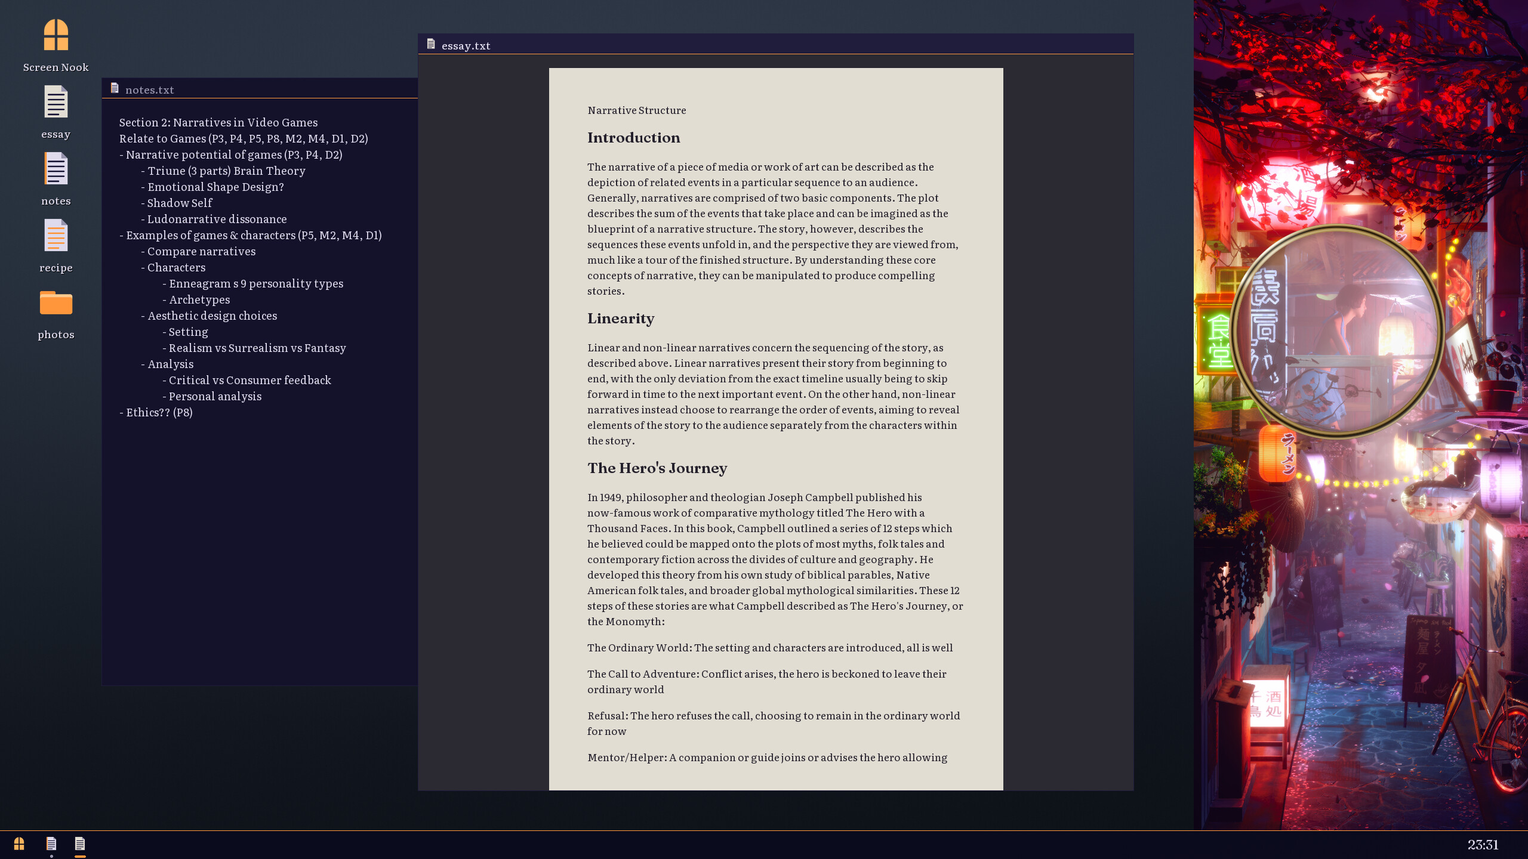Click the essay.txt window title
Viewport: 1528px width, 859px height.
point(466,46)
